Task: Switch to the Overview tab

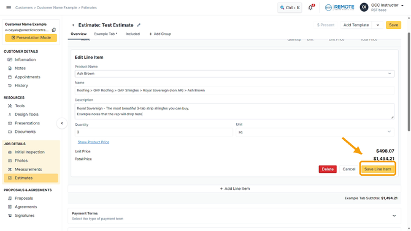Action: click(79, 34)
